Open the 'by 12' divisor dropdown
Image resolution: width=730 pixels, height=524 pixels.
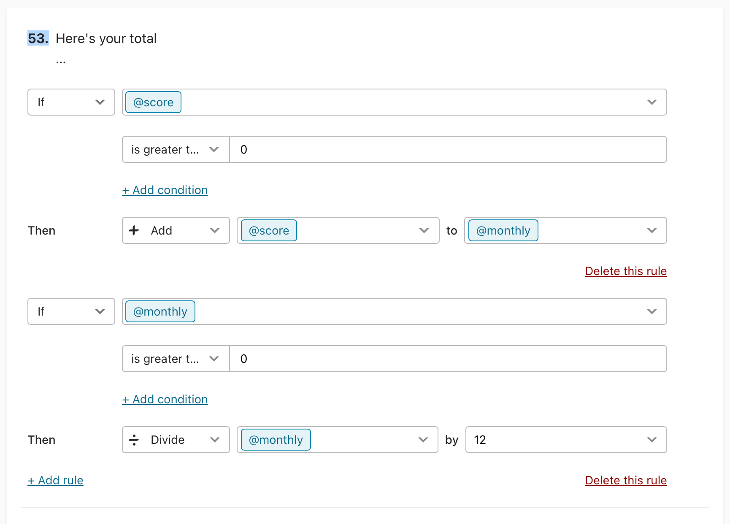pos(566,440)
